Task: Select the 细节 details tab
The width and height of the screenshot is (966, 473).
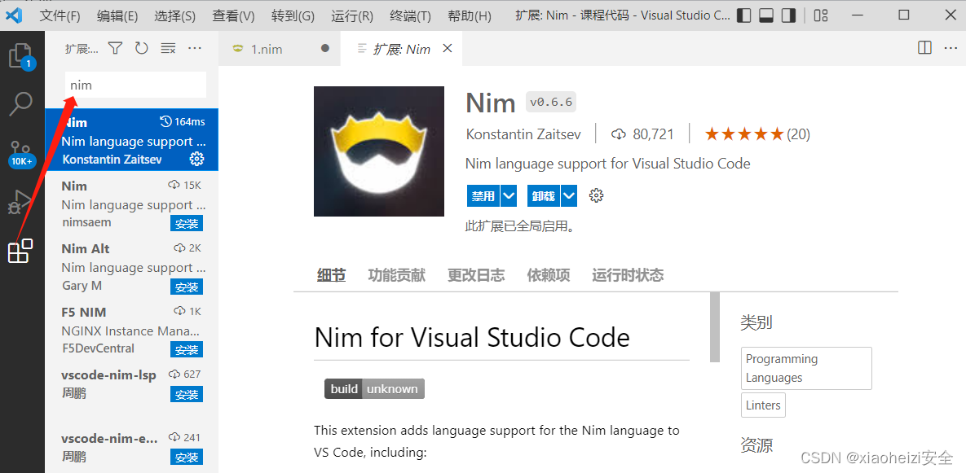Action: click(332, 275)
